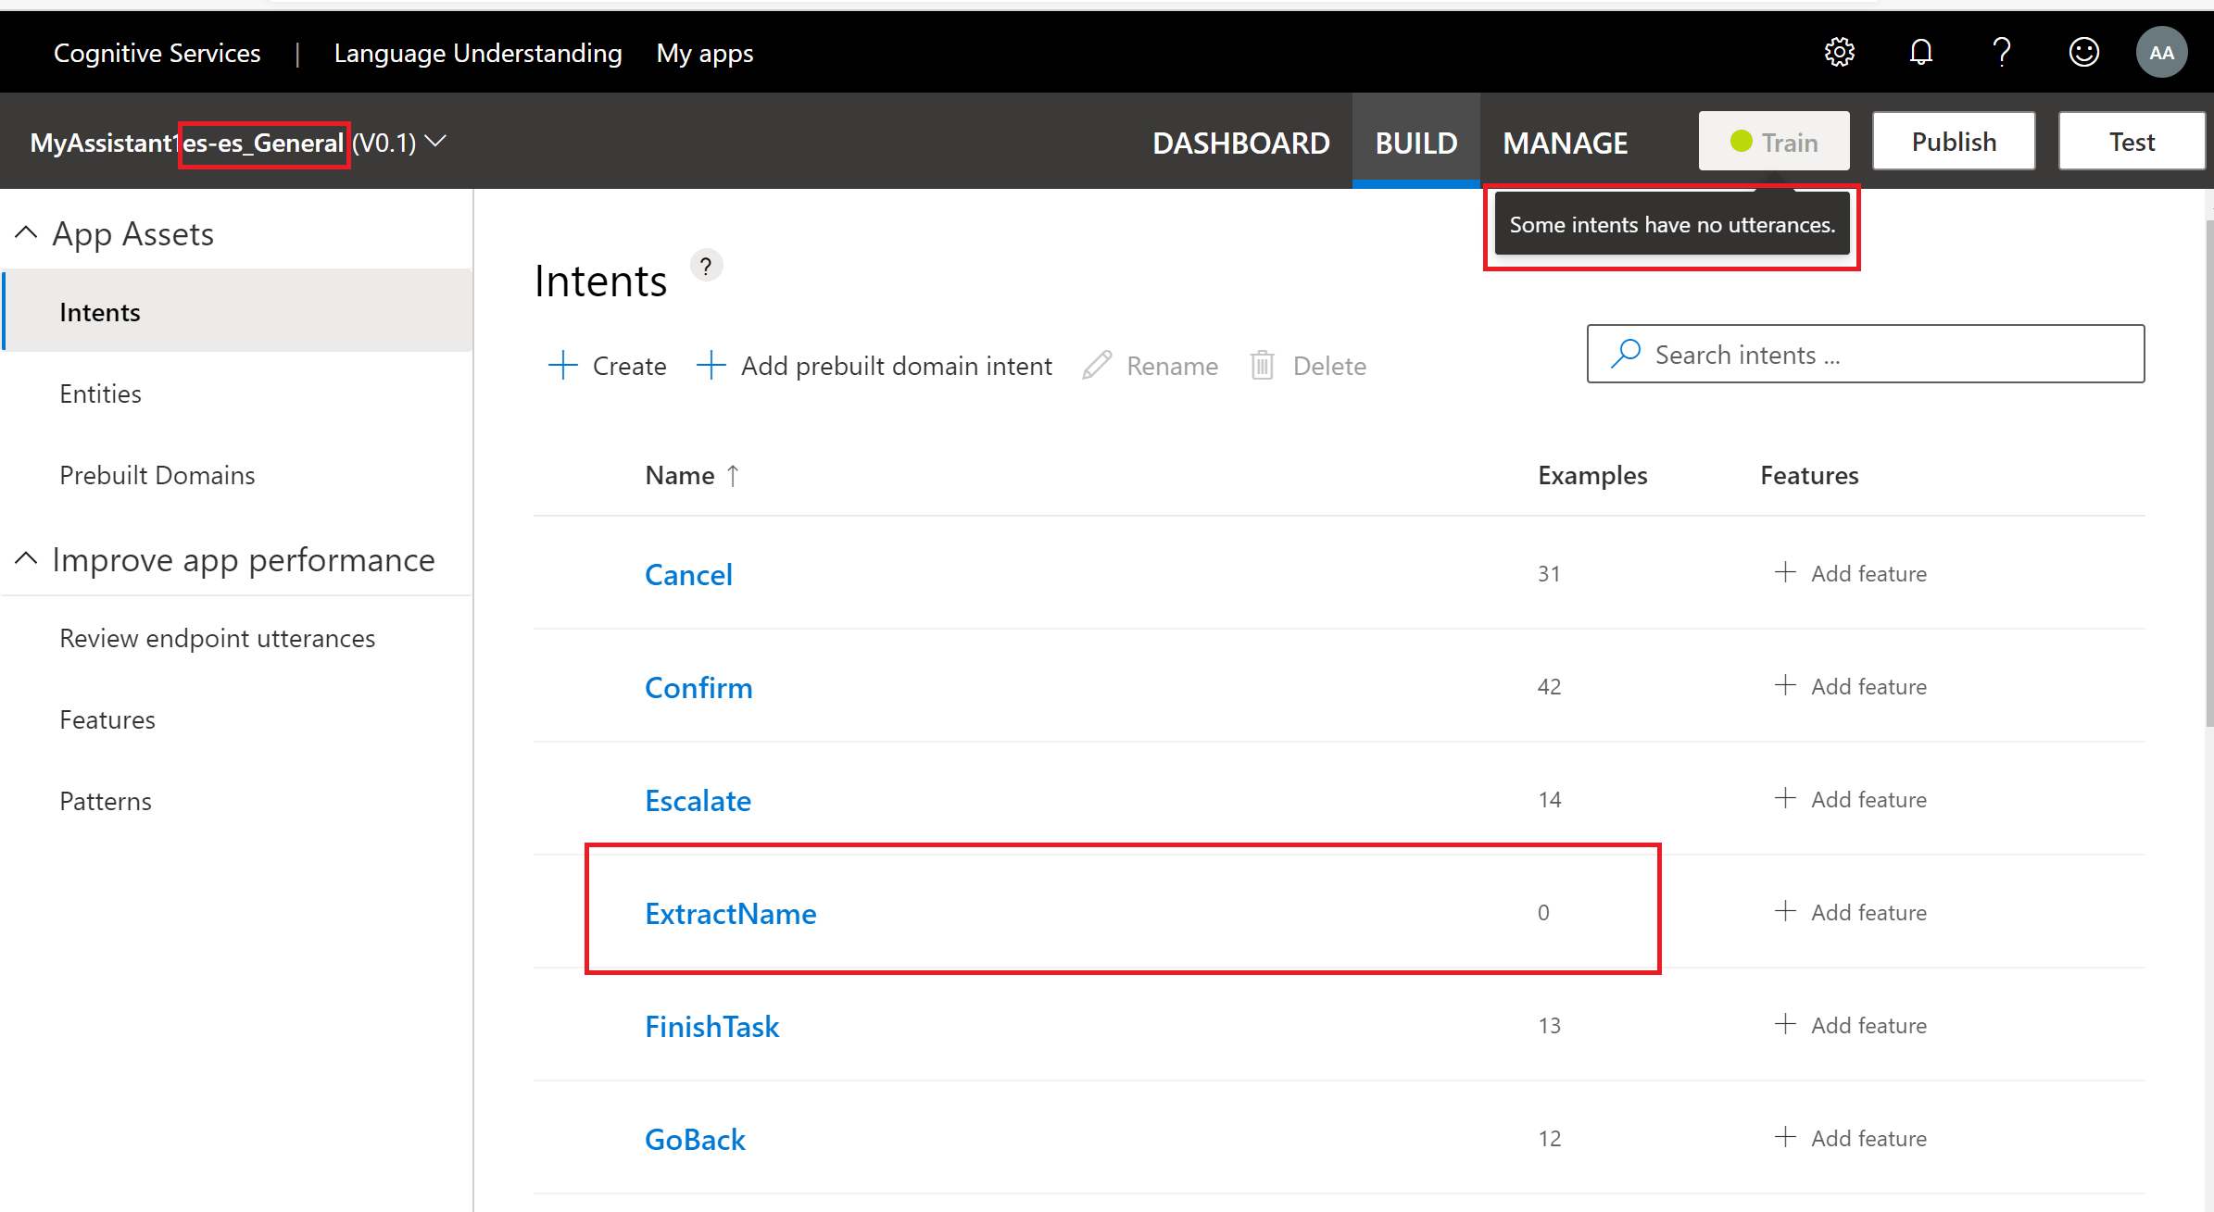Image resolution: width=2214 pixels, height=1212 pixels.
Task: Click the Rename button label
Action: (x=1172, y=366)
